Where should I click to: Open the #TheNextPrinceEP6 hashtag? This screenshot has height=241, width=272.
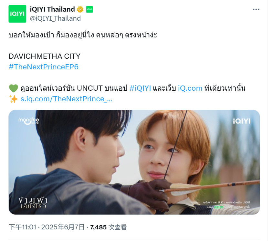(x=44, y=67)
